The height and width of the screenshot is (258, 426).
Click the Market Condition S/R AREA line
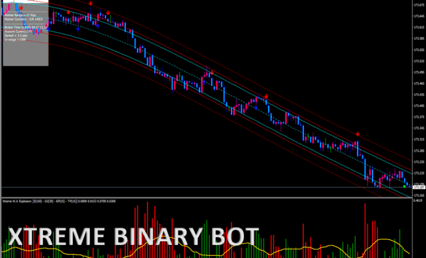(24, 19)
